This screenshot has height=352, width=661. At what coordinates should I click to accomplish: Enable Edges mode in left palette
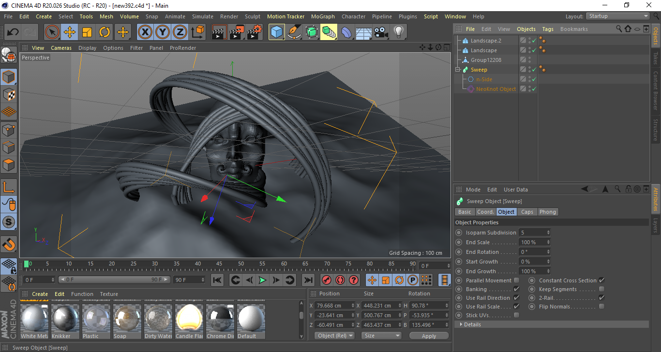[9, 147]
